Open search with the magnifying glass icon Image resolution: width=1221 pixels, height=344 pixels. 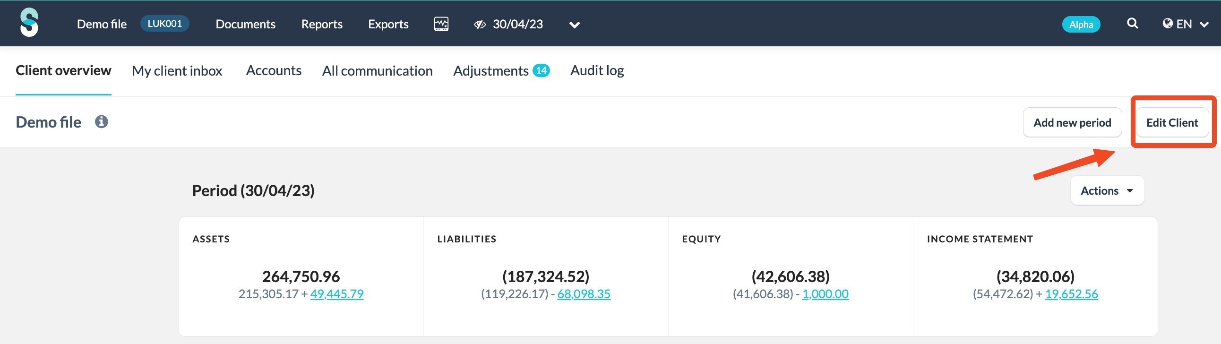pos(1132,23)
